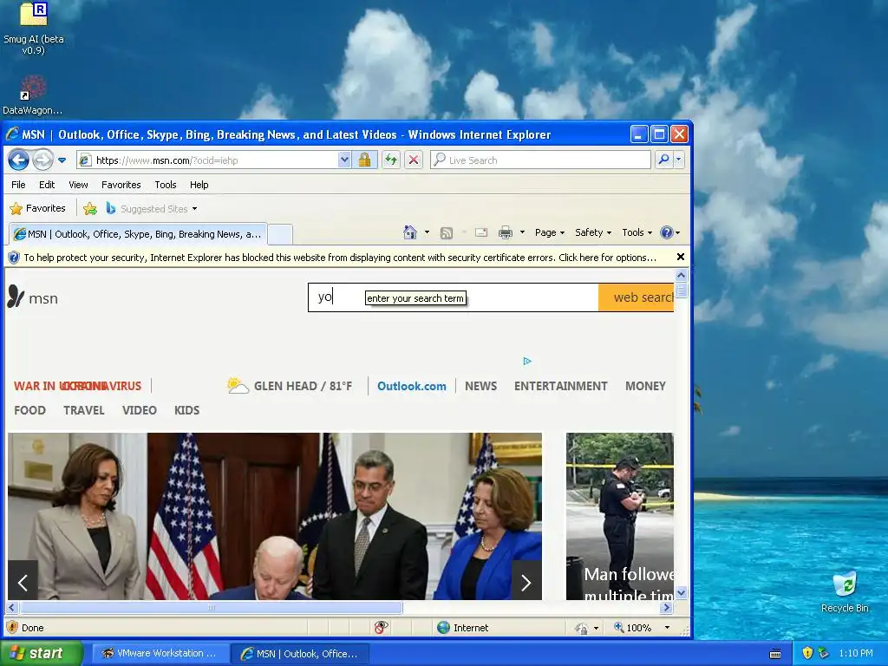Go back with the Back arrow button
888x666 pixels.
tap(19, 160)
